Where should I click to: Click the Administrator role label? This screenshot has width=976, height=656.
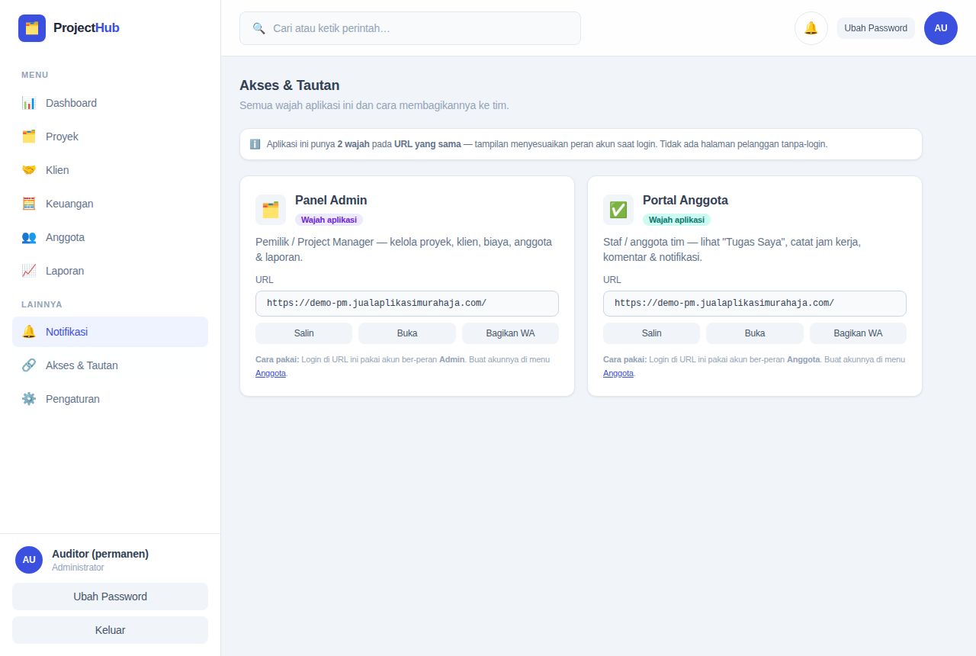[x=78, y=568]
